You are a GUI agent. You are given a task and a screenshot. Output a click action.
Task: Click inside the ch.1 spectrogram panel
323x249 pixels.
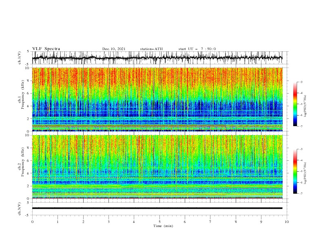tap(157, 99)
